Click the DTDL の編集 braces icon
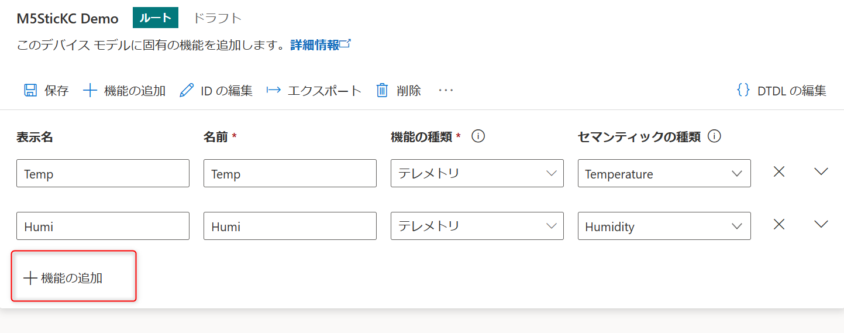 (x=743, y=90)
